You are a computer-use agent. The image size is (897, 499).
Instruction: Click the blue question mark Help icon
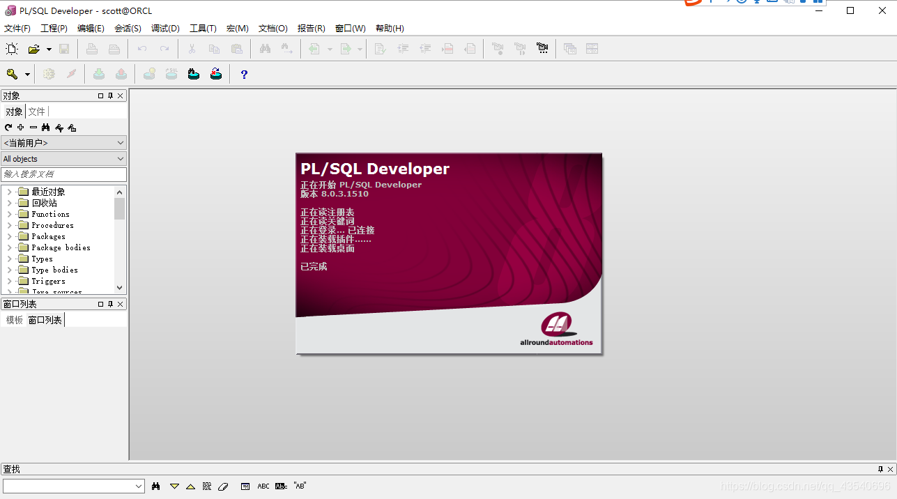[x=244, y=74]
